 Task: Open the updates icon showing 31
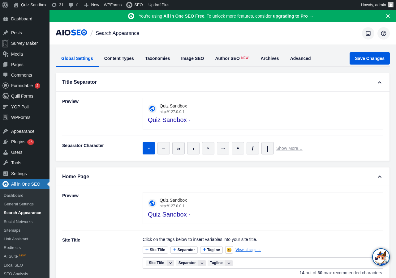[57, 5]
